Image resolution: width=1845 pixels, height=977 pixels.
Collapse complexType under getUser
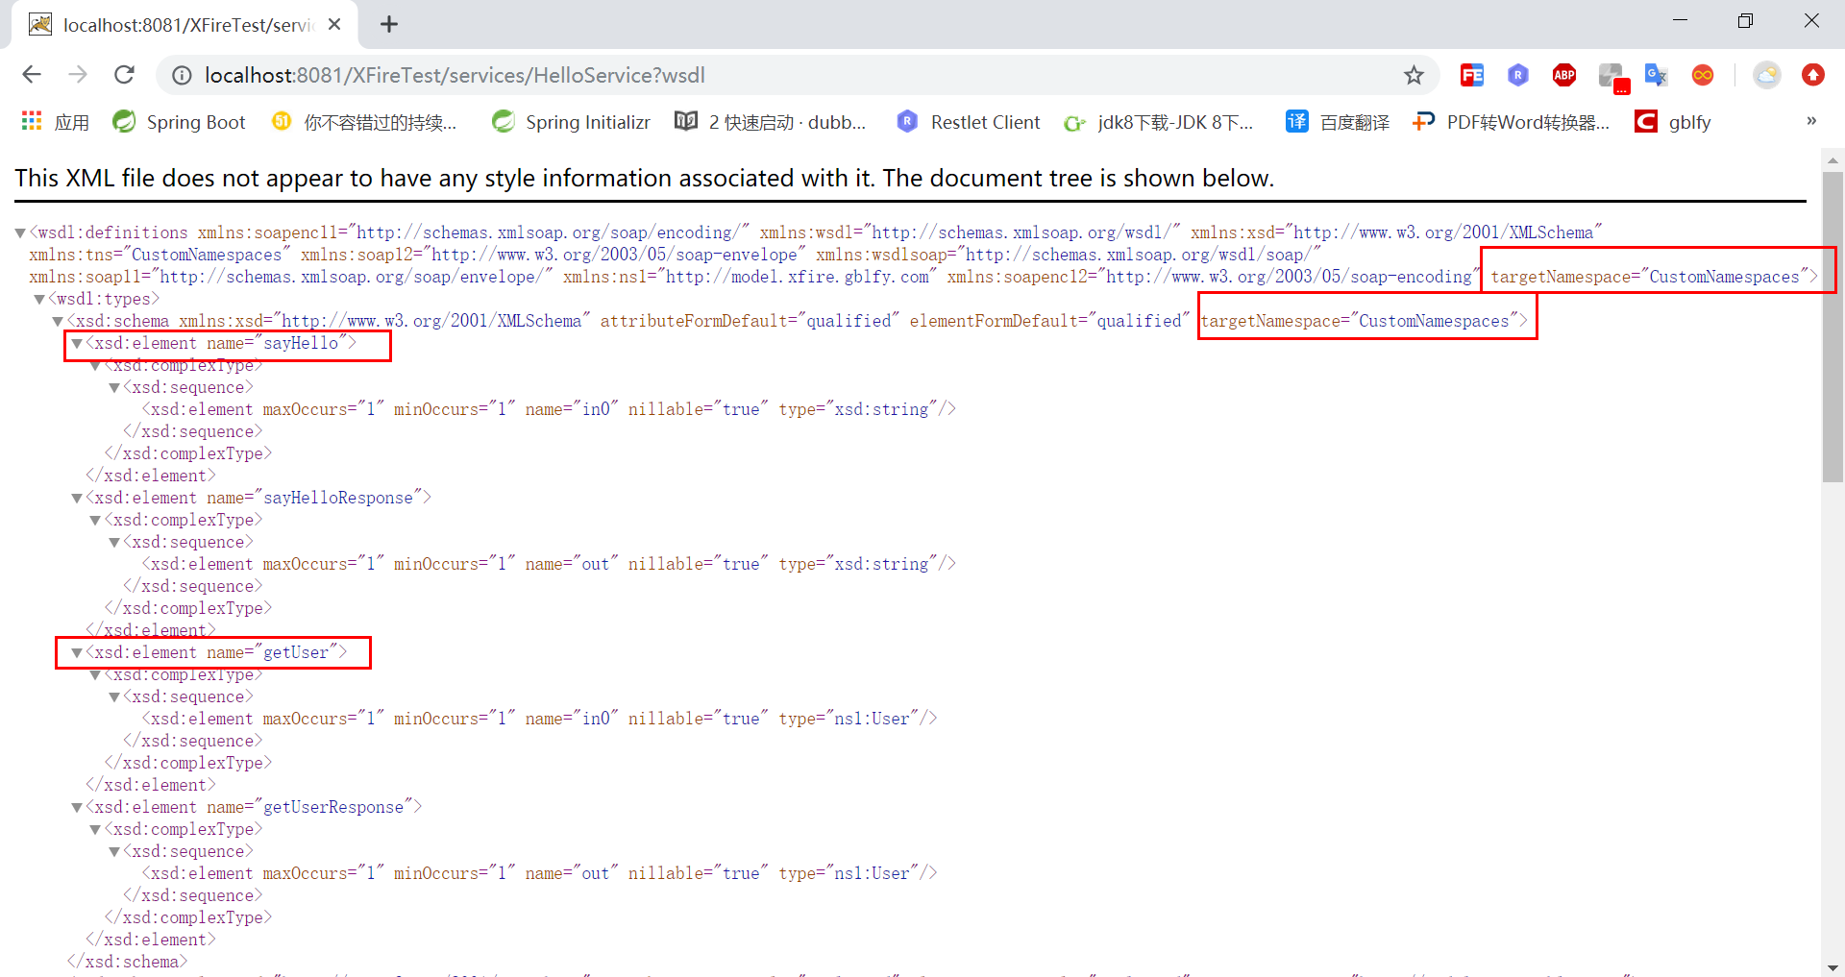click(95, 675)
